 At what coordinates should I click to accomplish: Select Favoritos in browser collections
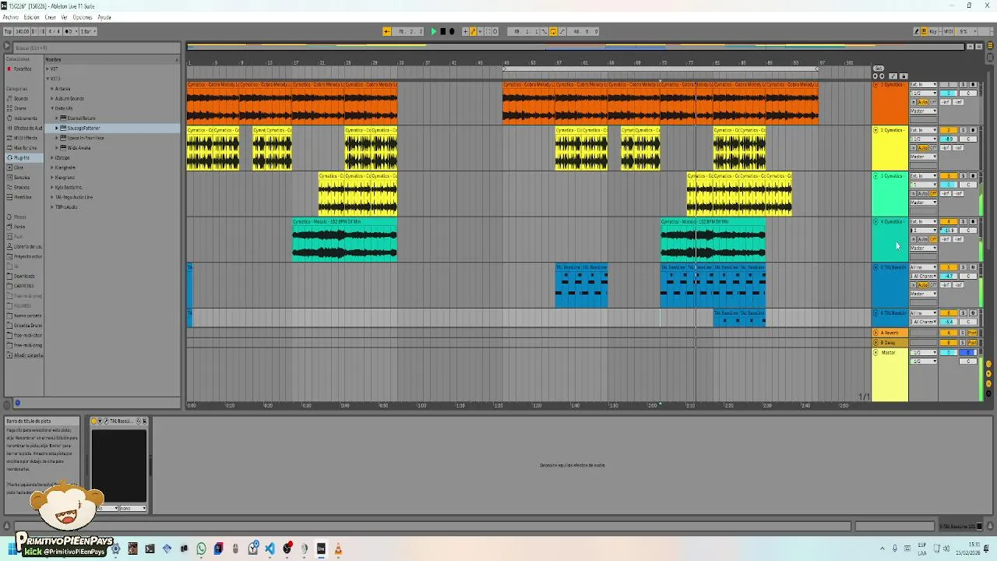22,69
